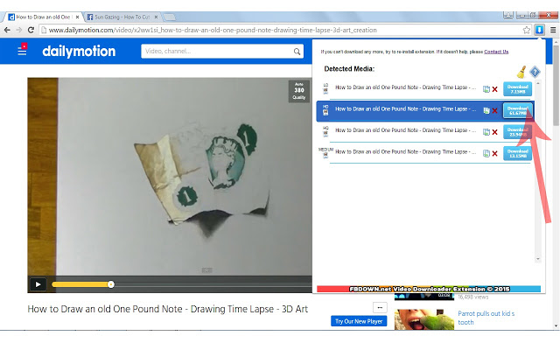The height and width of the screenshot is (350, 560).
Task: Click the video downloader extension icon in toolbar
Action: [x=539, y=30]
